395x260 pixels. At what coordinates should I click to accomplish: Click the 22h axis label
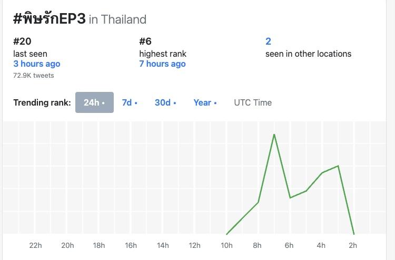coord(36,245)
